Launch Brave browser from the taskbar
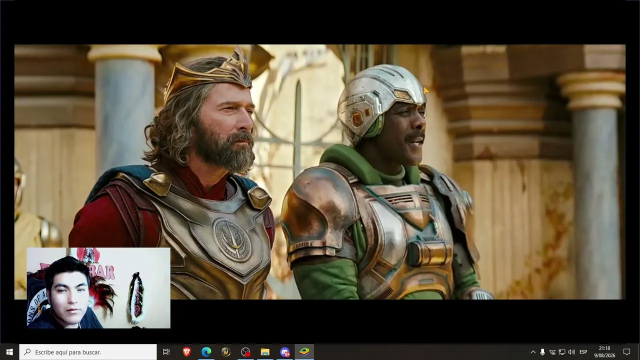 pos(186,352)
